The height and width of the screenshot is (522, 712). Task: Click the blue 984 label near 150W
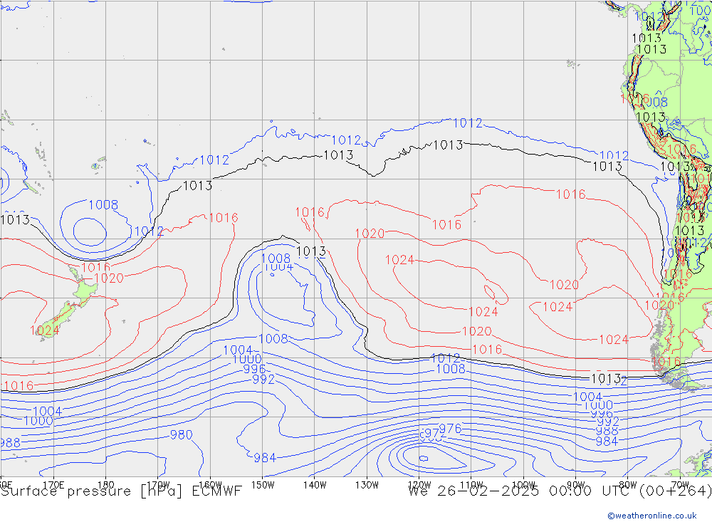265,457
